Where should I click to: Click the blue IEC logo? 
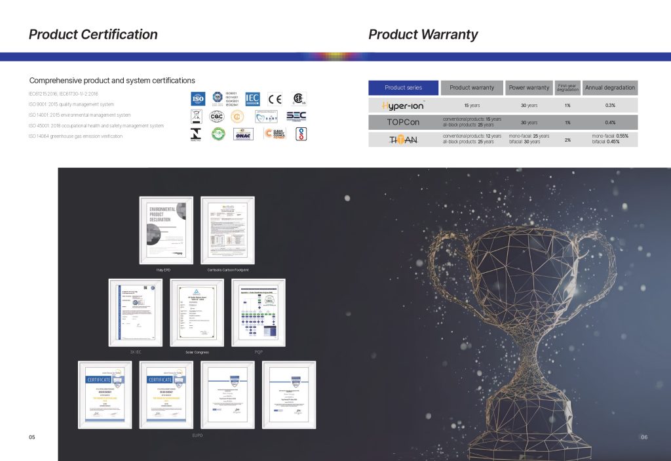pos(252,99)
